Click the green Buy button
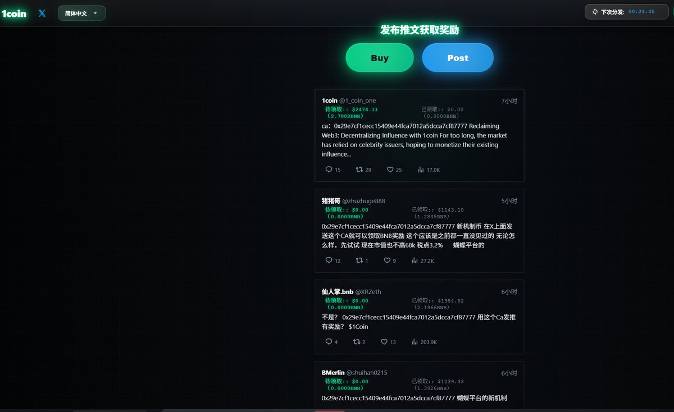This screenshot has height=412, width=674. pyautogui.click(x=380, y=58)
